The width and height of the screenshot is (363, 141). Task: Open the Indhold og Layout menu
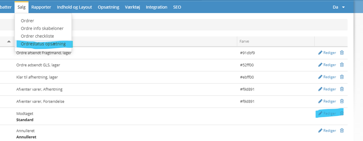pyautogui.click(x=74, y=7)
